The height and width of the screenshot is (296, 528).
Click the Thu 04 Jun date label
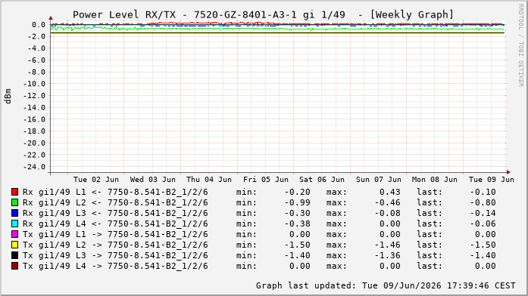point(209,180)
